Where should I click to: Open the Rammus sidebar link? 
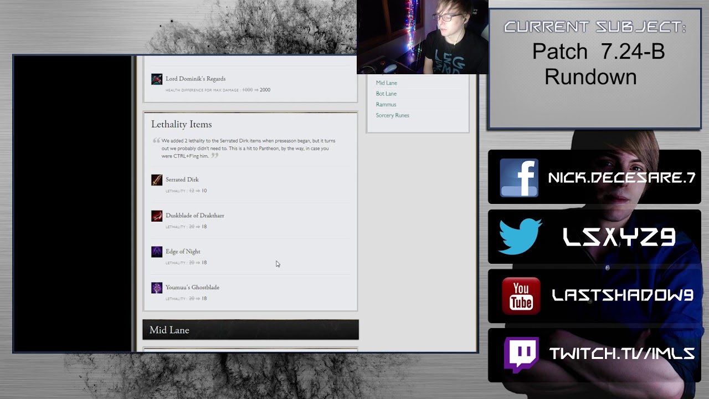click(386, 105)
